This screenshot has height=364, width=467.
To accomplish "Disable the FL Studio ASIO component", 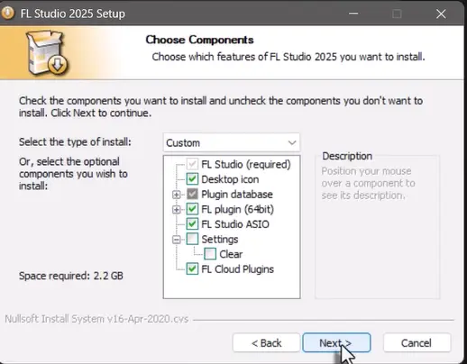I will click(x=192, y=224).
